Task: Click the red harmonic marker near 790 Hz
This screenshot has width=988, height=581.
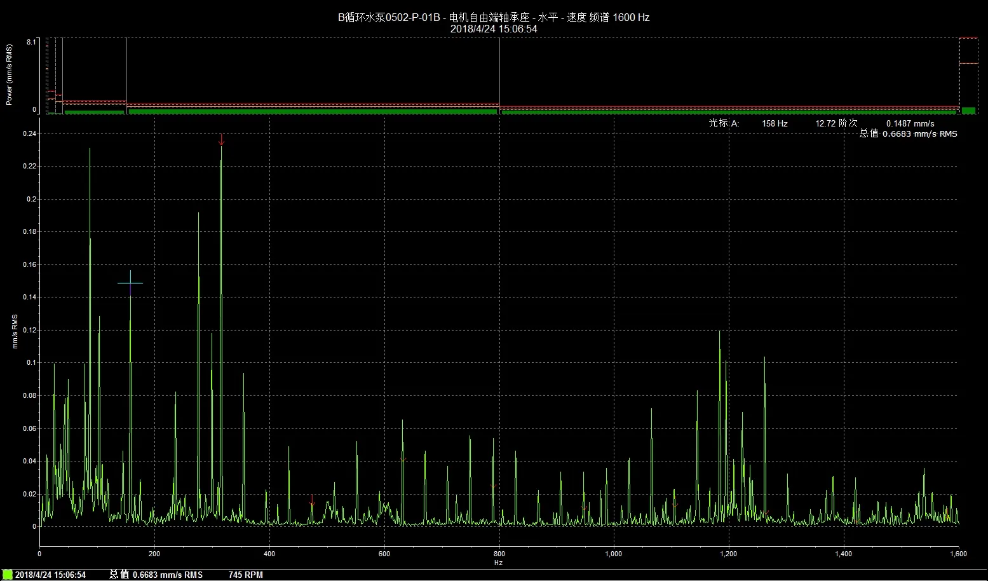Action: tap(494, 486)
